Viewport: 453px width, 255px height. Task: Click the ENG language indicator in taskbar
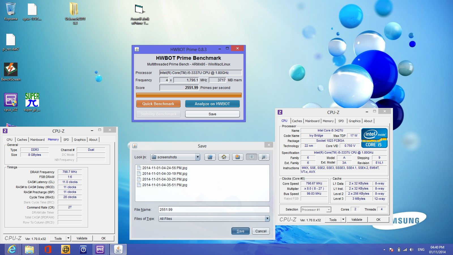(421, 250)
